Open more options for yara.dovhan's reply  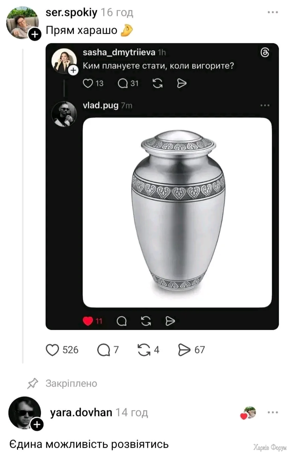coord(273,413)
